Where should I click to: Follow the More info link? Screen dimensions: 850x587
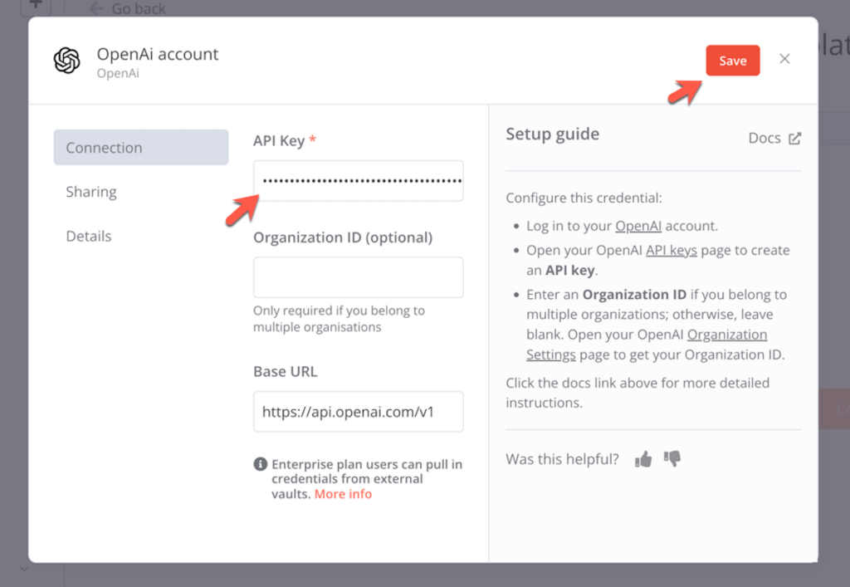[x=343, y=494]
